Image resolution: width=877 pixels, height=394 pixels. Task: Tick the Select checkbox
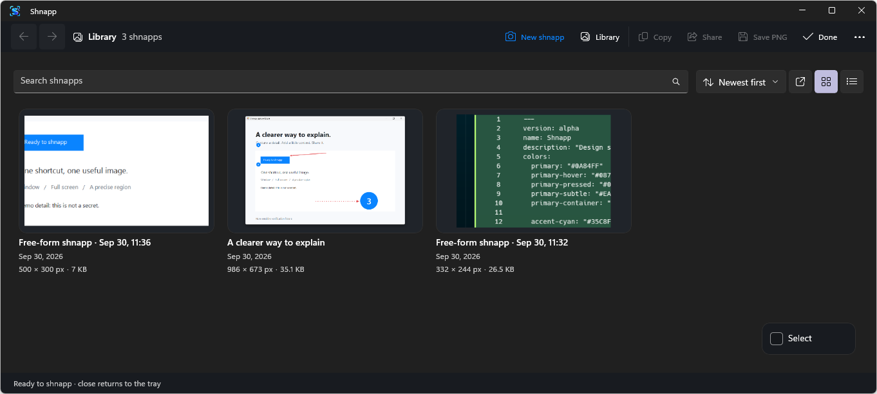pyautogui.click(x=777, y=339)
